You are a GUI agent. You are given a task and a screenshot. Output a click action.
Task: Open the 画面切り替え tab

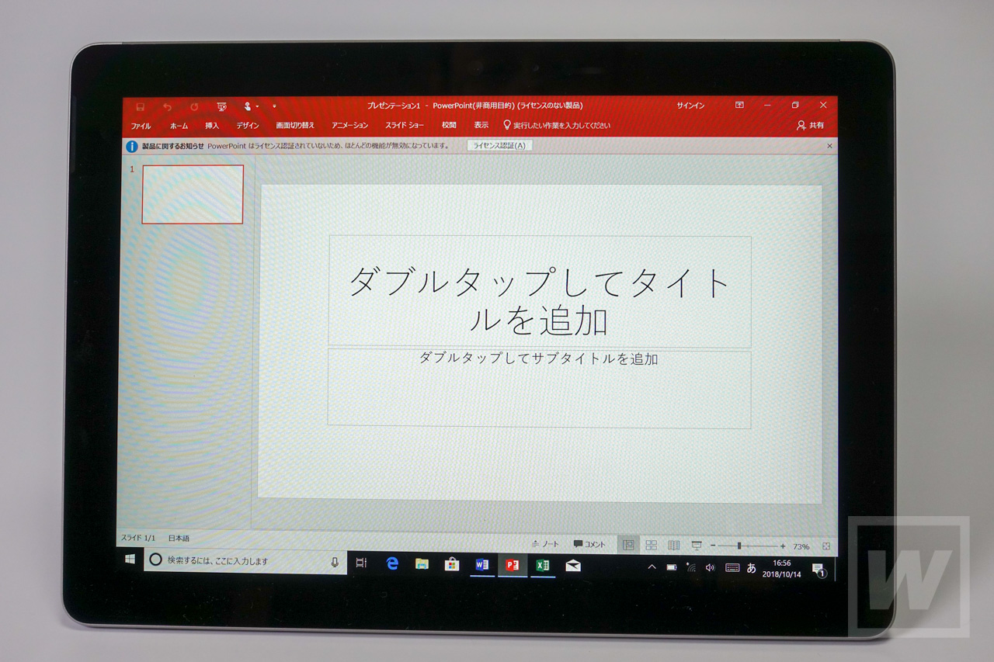[295, 126]
